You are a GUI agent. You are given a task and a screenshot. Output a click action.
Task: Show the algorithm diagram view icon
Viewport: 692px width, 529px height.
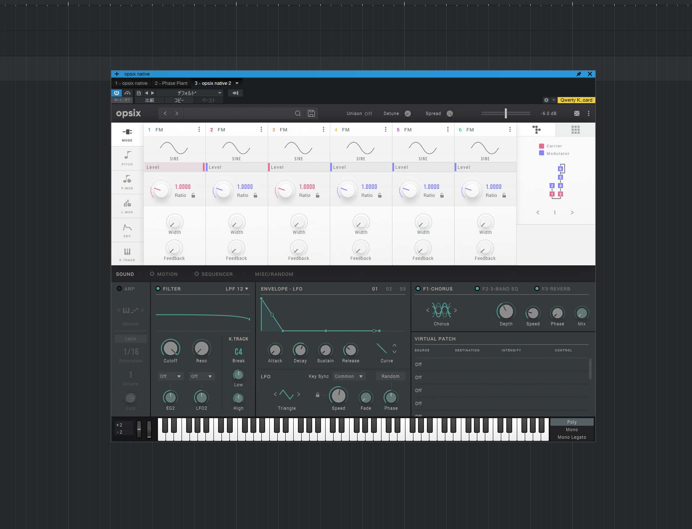tap(536, 130)
